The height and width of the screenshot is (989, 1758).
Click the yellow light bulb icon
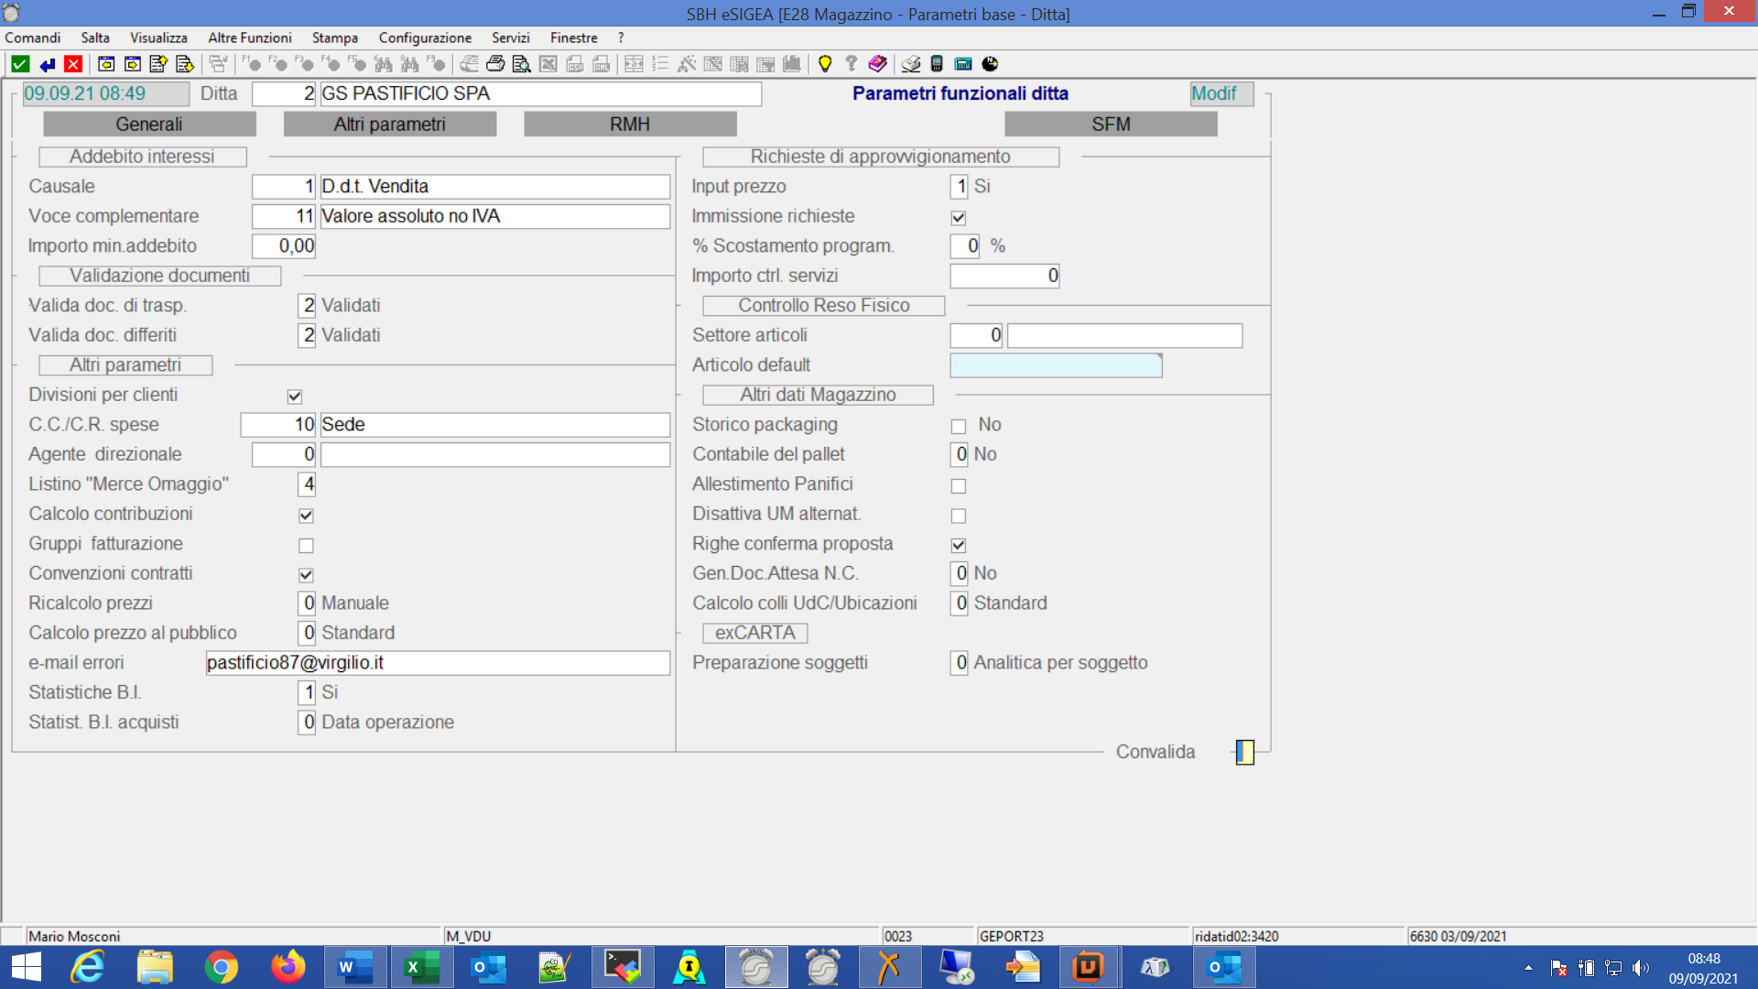point(825,64)
